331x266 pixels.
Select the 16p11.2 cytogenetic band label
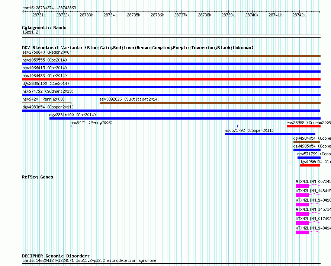pos(30,32)
